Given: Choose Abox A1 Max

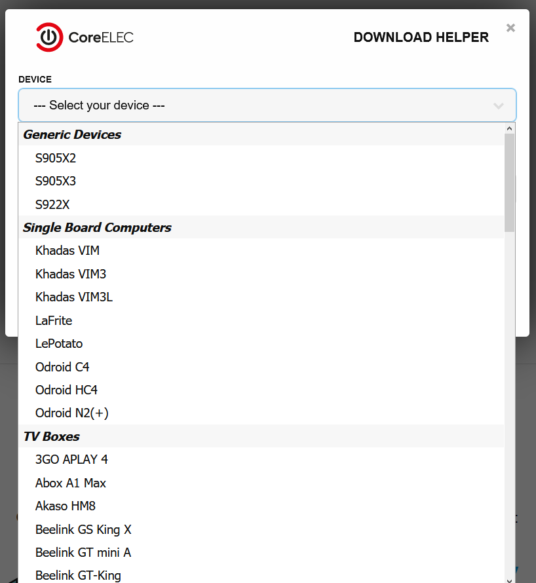Looking at the screenshot, I should [261, 483].
